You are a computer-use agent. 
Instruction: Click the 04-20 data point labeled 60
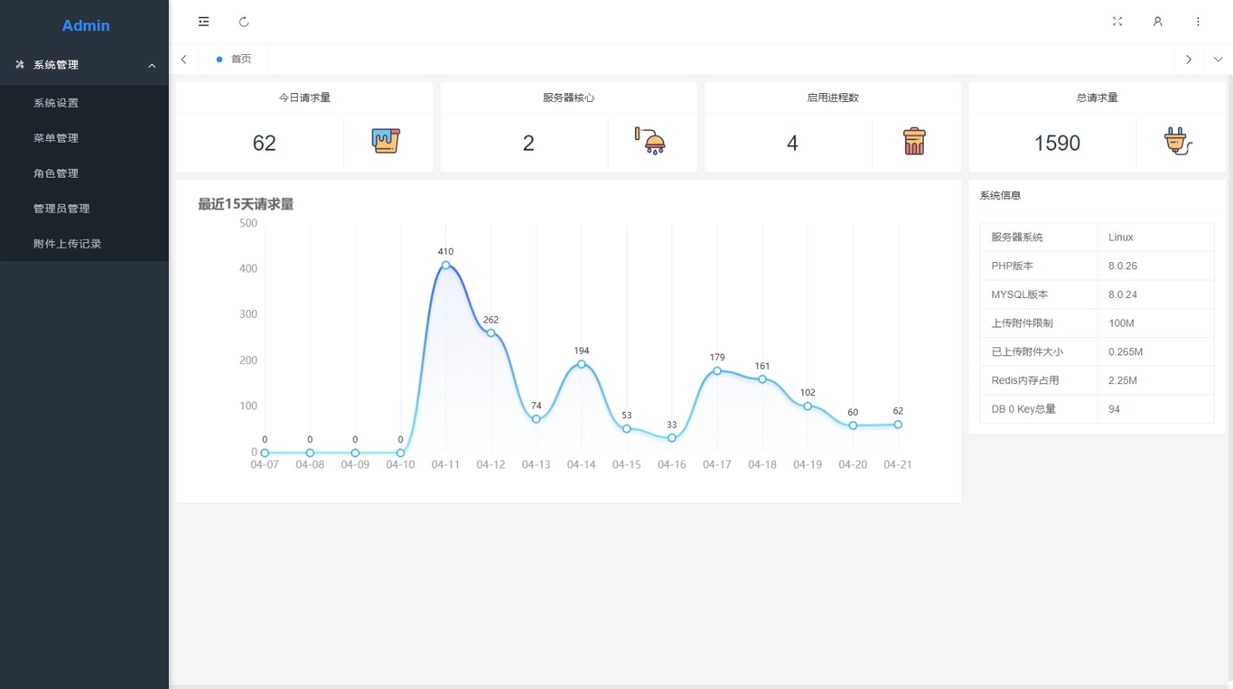(x=853, y=425)
